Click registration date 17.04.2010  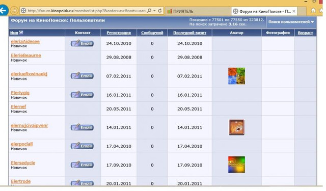coord(119,146)
